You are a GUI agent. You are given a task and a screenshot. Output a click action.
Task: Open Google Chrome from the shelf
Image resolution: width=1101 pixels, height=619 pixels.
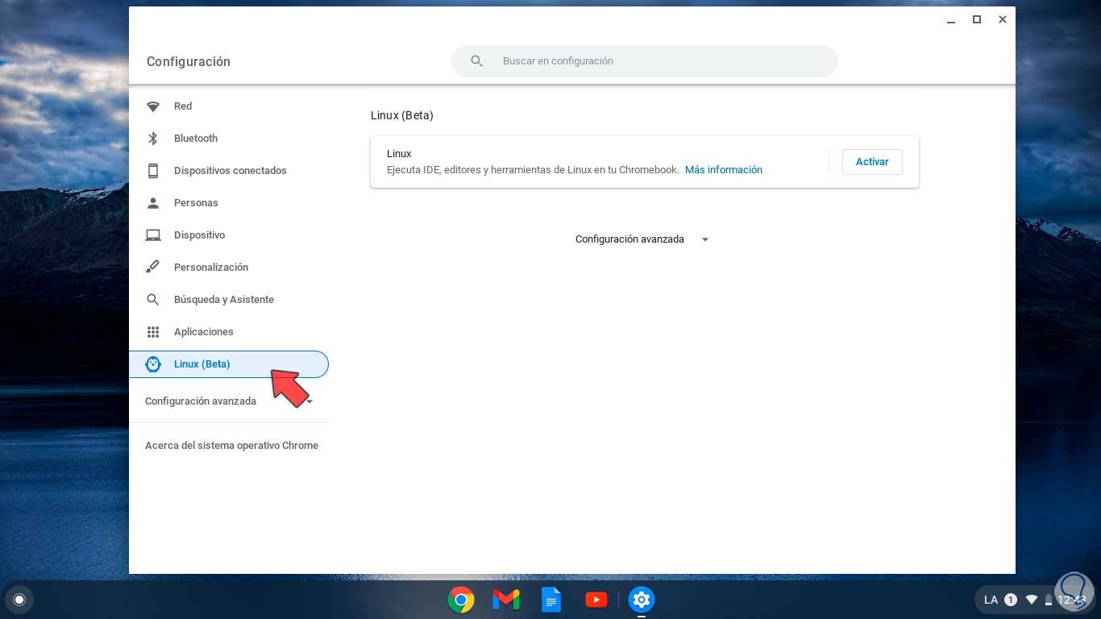(x=461, y=600)
